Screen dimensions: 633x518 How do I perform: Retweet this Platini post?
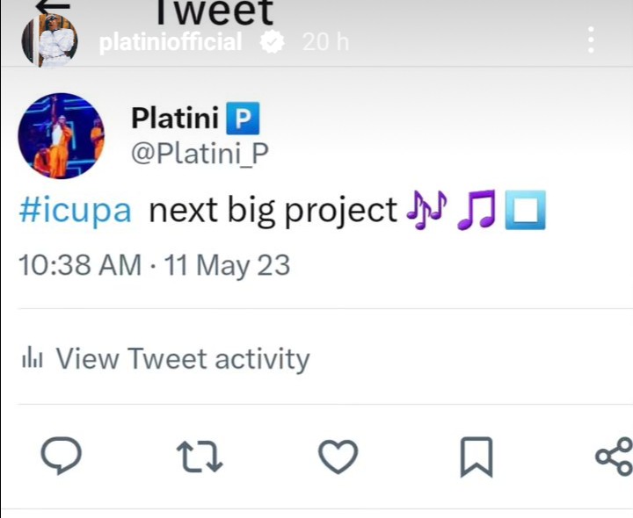[x=200, y=457]
